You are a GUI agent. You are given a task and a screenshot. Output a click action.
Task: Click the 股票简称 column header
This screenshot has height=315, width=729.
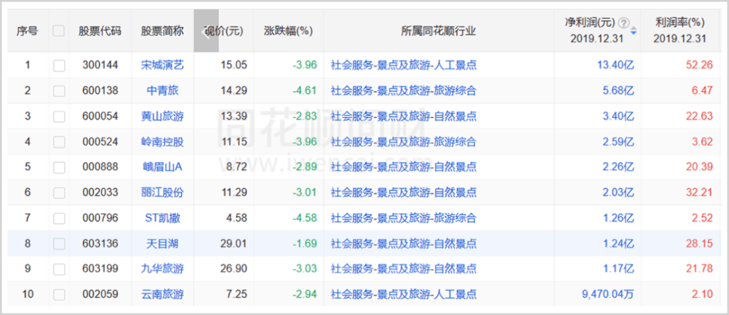[x=163, y=31]
